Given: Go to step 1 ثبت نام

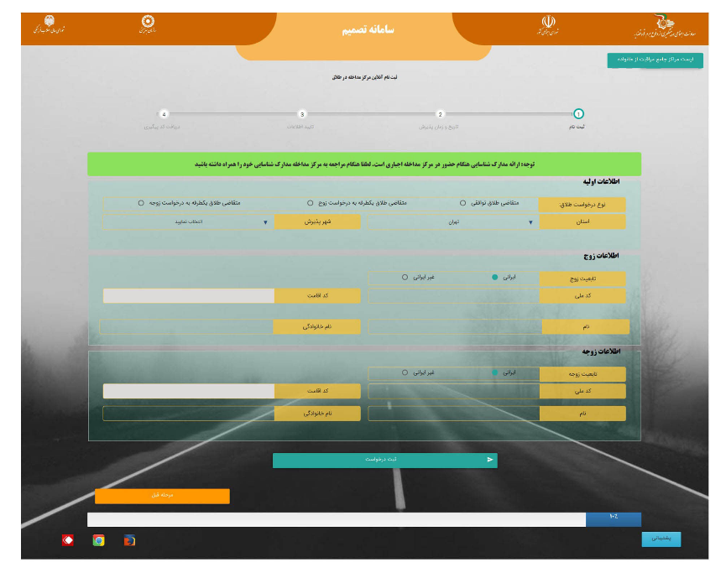Looking at the screenshot, I should [578, 114].
